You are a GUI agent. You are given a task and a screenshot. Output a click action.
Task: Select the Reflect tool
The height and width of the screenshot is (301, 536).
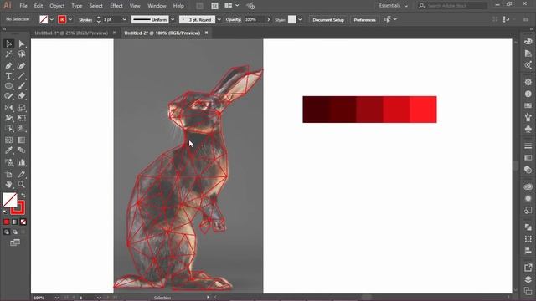8,108
